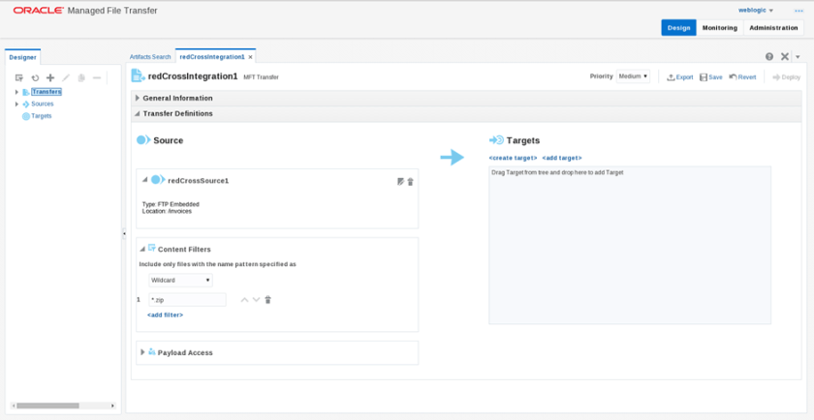This screenshot has height=420, width=814.
Task: Expand the Payload Access section
Action: coord(143,352)
